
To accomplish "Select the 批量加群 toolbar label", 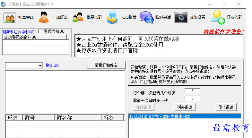I will (x=94, y=17).
